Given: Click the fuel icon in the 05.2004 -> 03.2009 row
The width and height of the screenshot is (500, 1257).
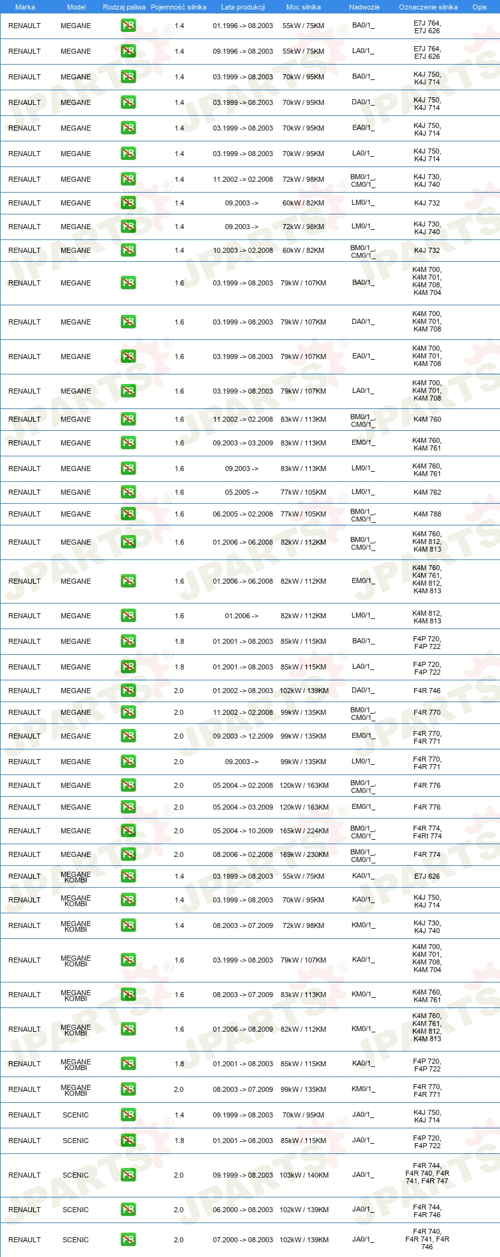Looking at the screenshot, I should (x=129, y=807).
